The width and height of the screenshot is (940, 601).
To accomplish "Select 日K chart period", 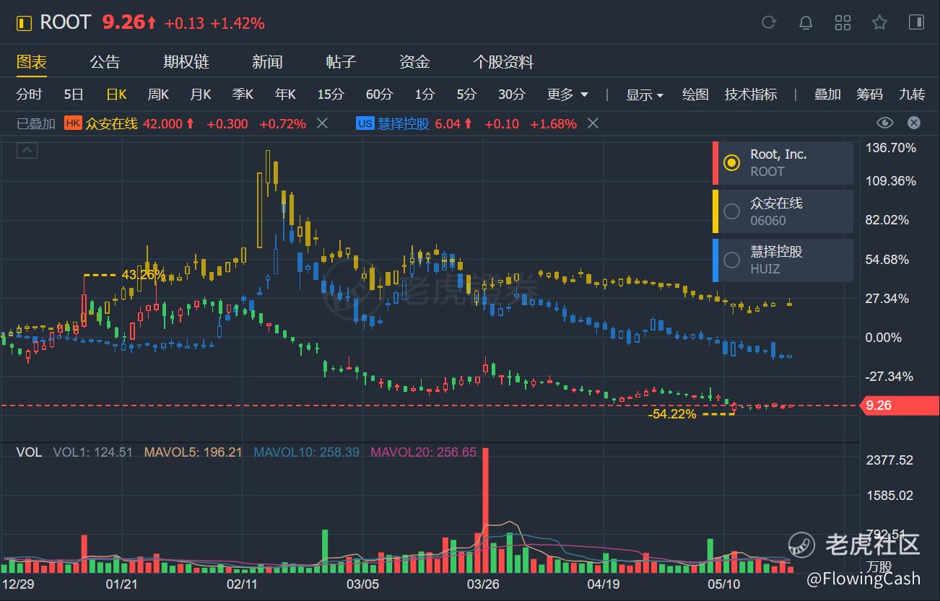I will click(116, 95).
